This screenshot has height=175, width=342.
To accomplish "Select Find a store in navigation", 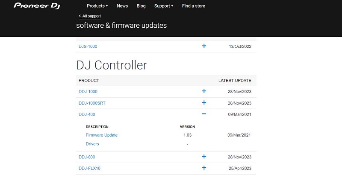I will point(194,6).
